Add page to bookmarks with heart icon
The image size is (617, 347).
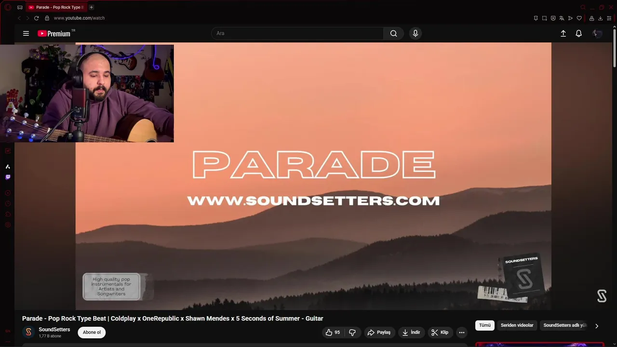click(579, 18)
